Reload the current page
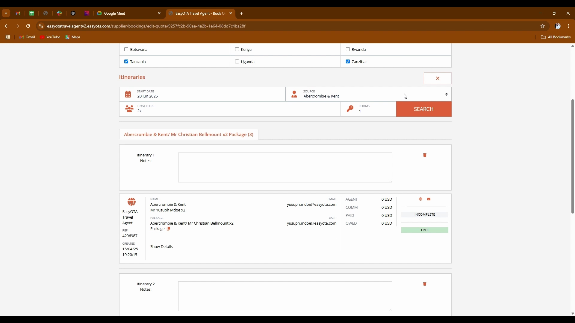The image size is (575, 323). coord(28,26)
